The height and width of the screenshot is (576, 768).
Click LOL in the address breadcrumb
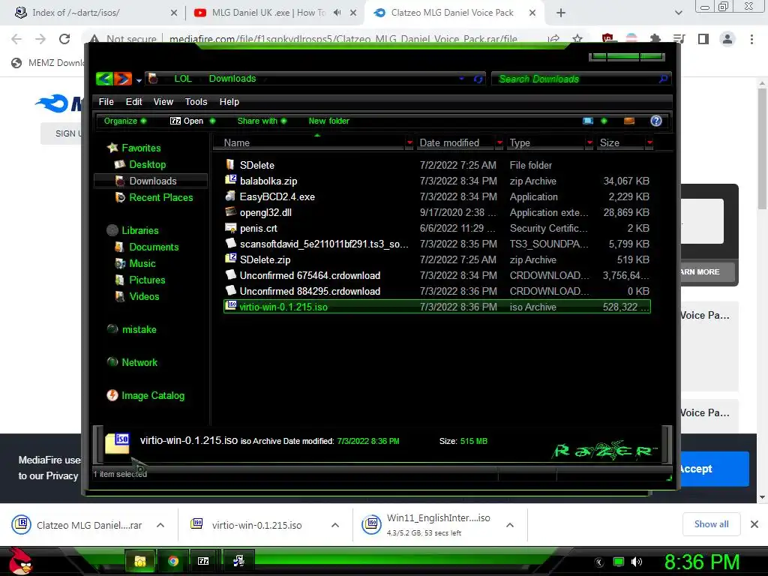tap(183, 78)
